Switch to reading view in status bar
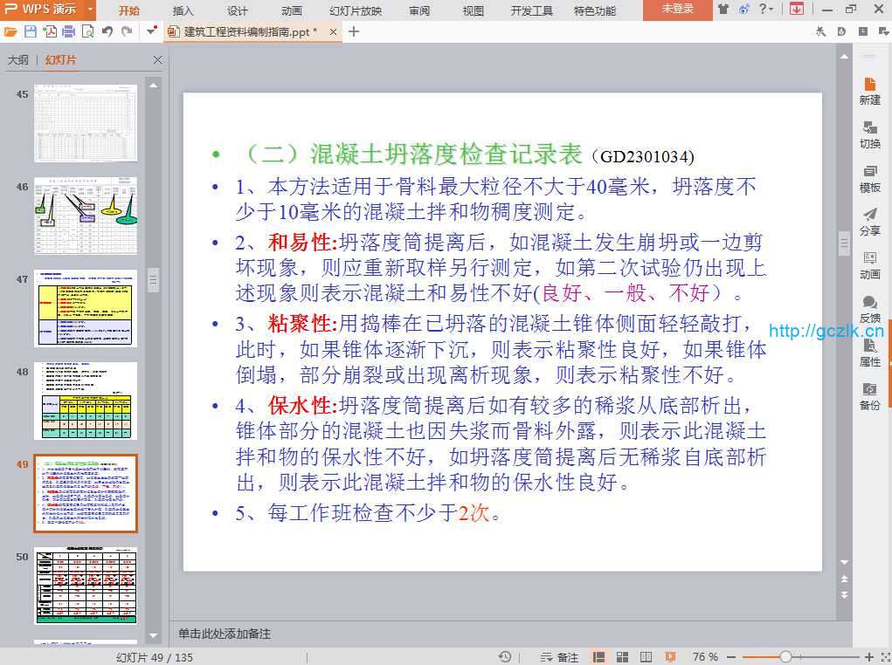 [x=647, y=656]
